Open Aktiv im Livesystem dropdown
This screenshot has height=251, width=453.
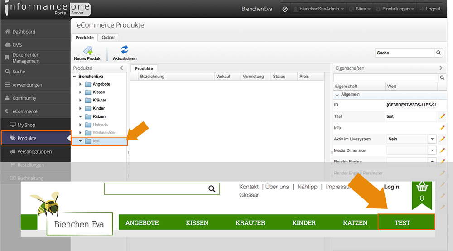coord(432,139)
